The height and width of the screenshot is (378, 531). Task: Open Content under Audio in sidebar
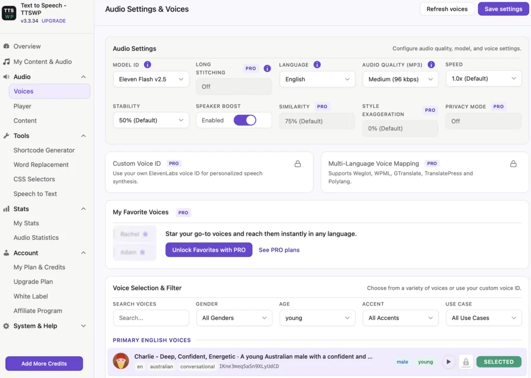click(25, 120)
